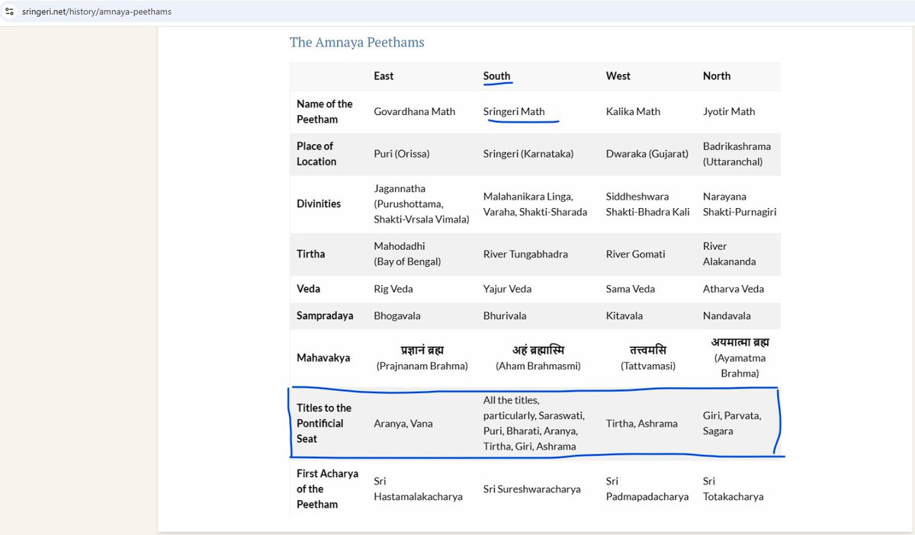
Task: Select the sringeri.net URL in address bar
Action: click(97, 12)
